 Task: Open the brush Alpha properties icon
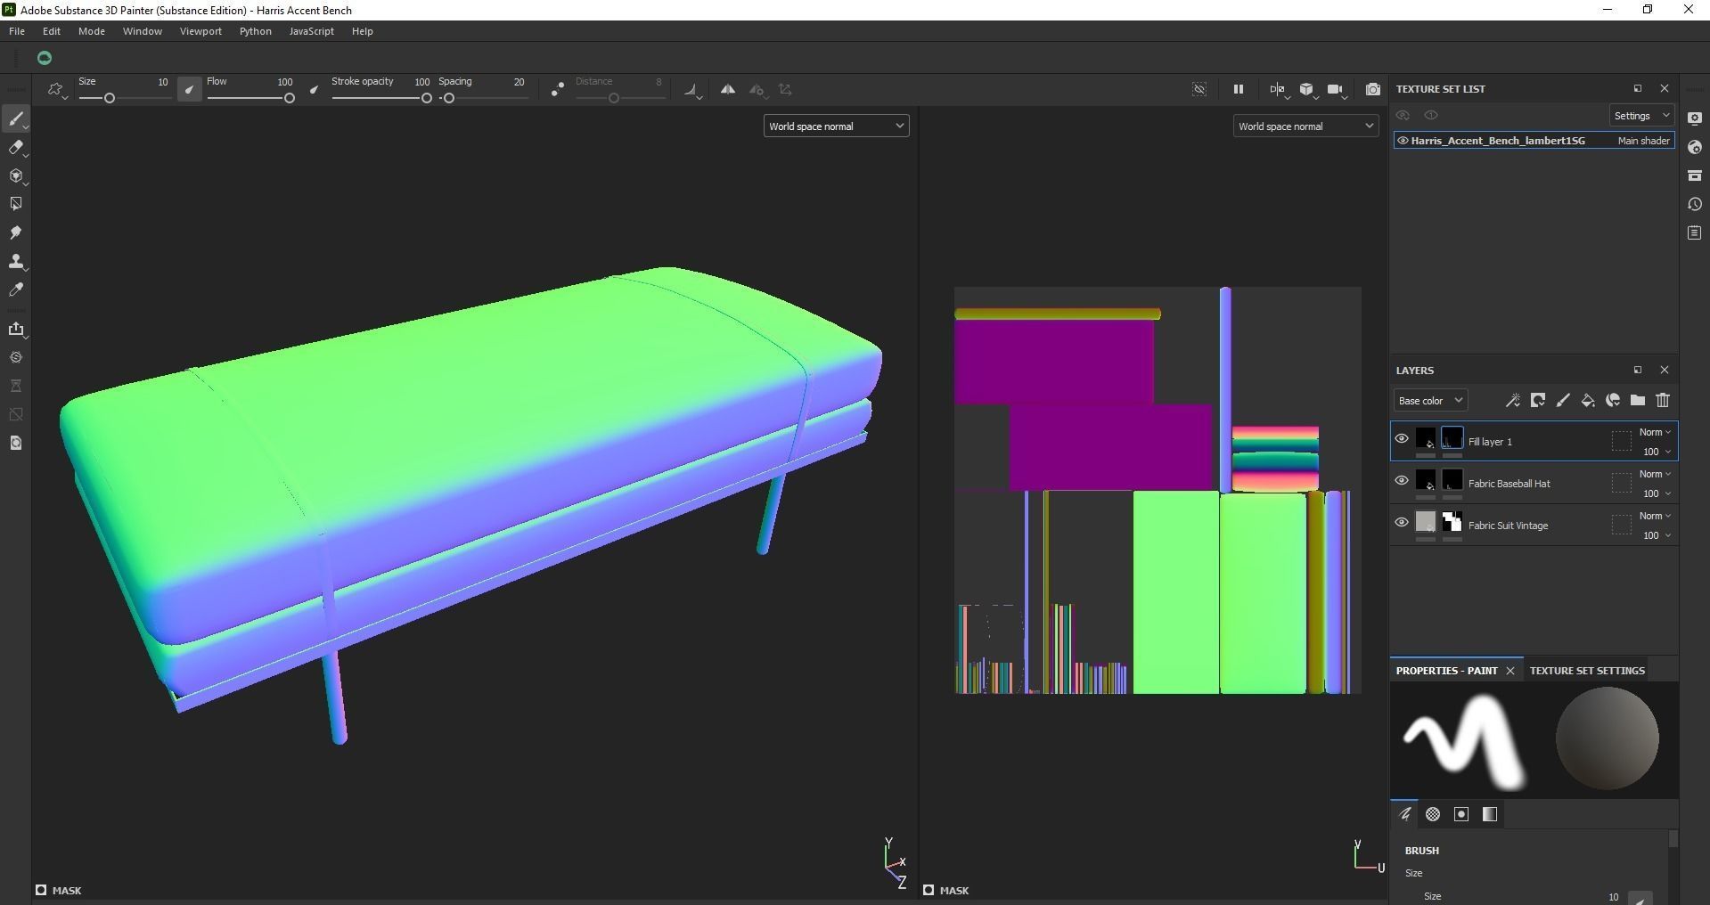[1433, 814]
